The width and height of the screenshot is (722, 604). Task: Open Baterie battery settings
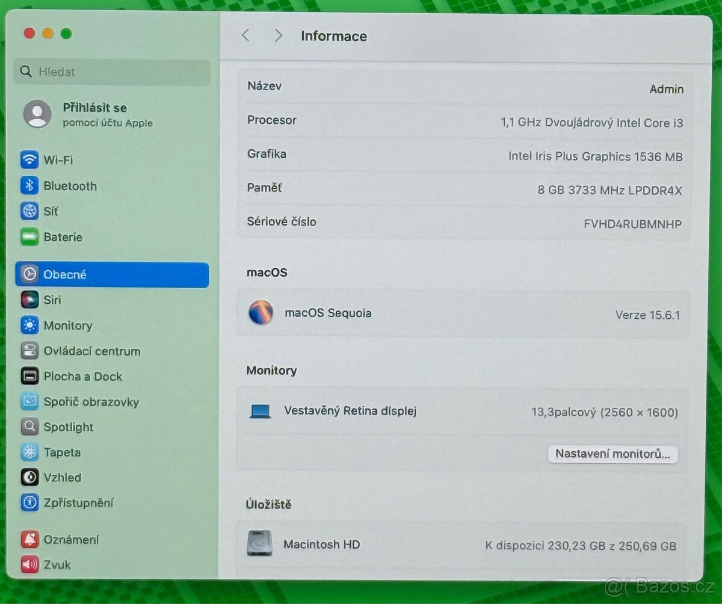point(63,237)
